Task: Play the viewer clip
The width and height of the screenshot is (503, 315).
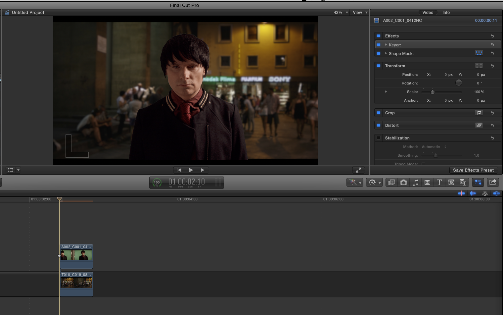Action: pyautogui.click(x=191, y=170)
